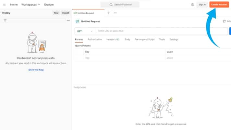Switch to the Headers tab
Screen dimensions: 231x130
[x=113, y=40]
